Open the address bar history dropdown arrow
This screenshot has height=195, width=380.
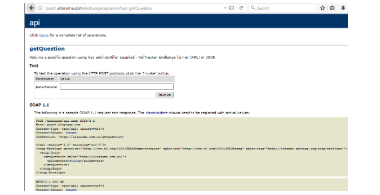tap(225, 8)
